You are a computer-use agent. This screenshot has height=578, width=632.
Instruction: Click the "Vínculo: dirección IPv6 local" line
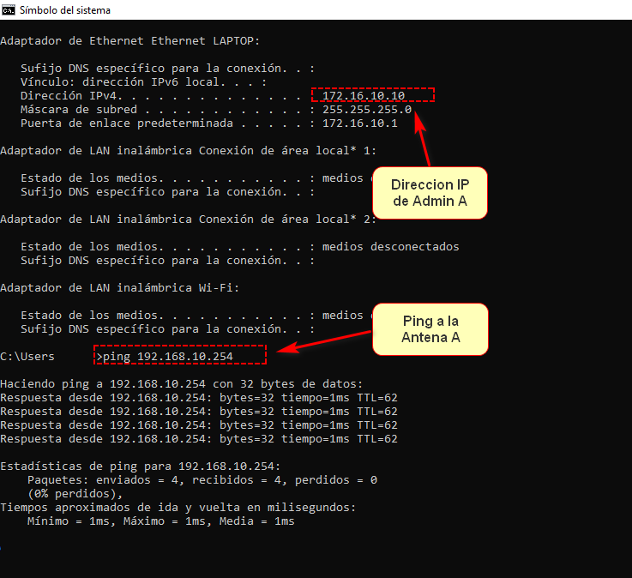(143, 81)
